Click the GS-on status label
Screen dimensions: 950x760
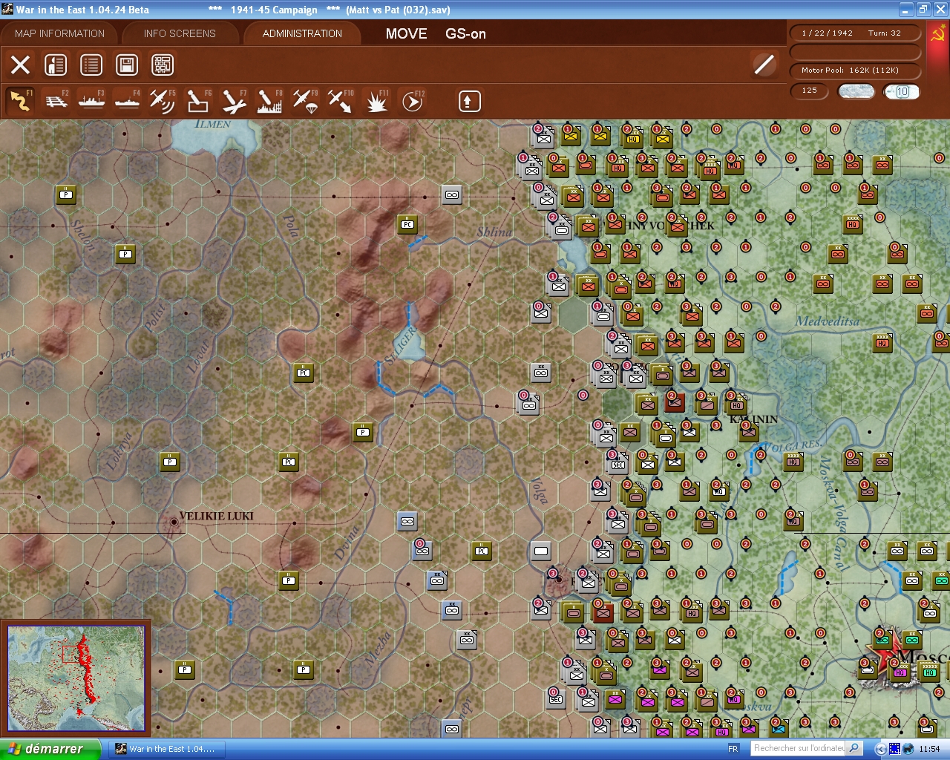click(465, 33)
